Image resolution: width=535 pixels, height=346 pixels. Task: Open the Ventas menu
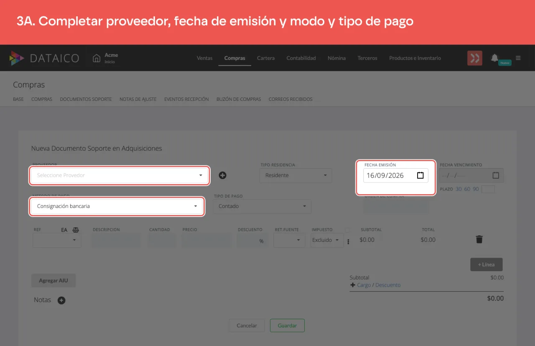[205, 58]
